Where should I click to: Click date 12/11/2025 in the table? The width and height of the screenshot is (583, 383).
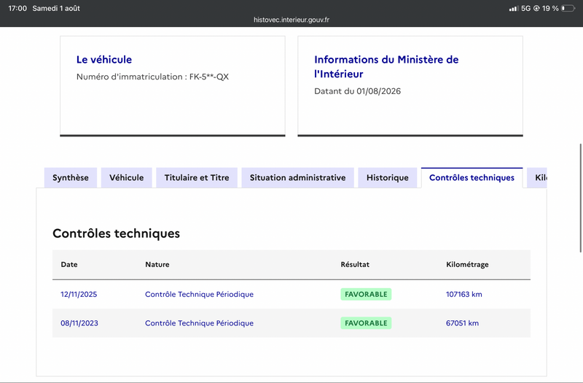point(79,295)
